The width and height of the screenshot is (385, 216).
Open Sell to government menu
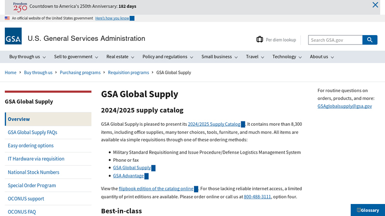[76, 57]
